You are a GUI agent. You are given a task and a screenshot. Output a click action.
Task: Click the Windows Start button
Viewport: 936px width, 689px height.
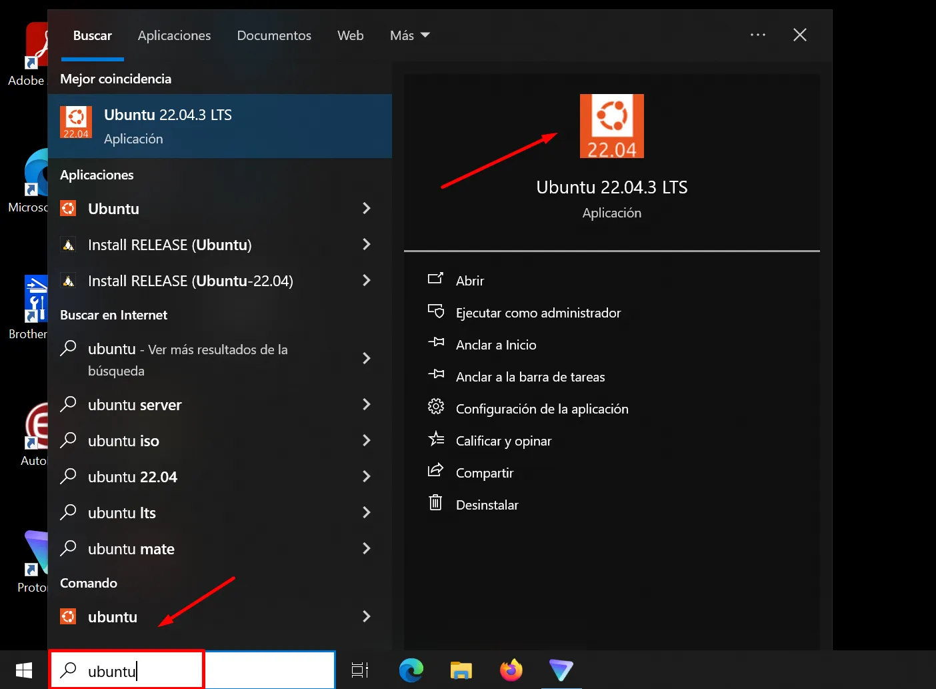(x=24, y=670)
